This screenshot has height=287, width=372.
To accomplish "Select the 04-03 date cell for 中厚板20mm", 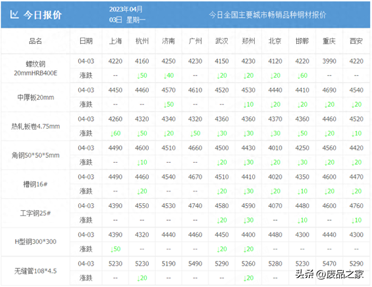I will (x=86, y=90).
